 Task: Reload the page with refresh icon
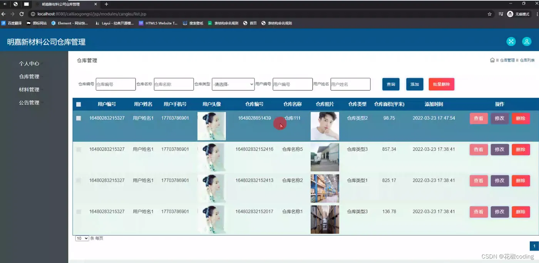[x=21, y=14]
